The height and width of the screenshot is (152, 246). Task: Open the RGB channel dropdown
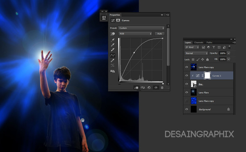[135, 34]
